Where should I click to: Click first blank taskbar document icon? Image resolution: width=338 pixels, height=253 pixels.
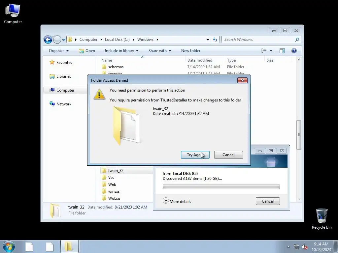point(29,246)
